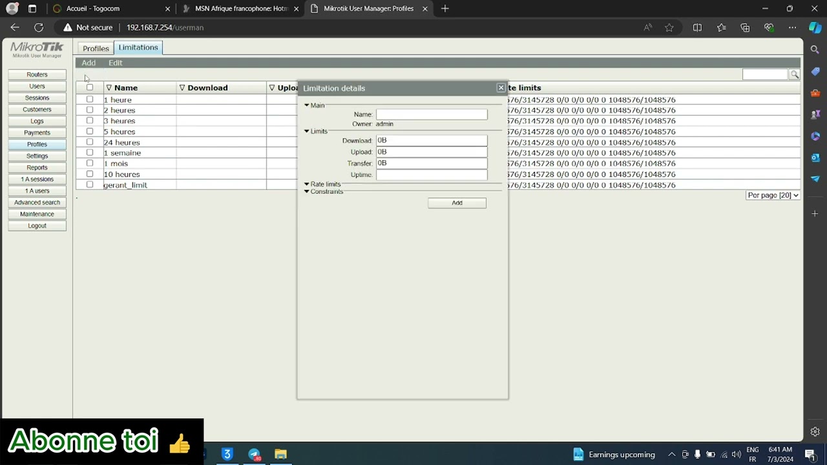Collapse the Main section
Screen dimensions: 827x465
307,105
